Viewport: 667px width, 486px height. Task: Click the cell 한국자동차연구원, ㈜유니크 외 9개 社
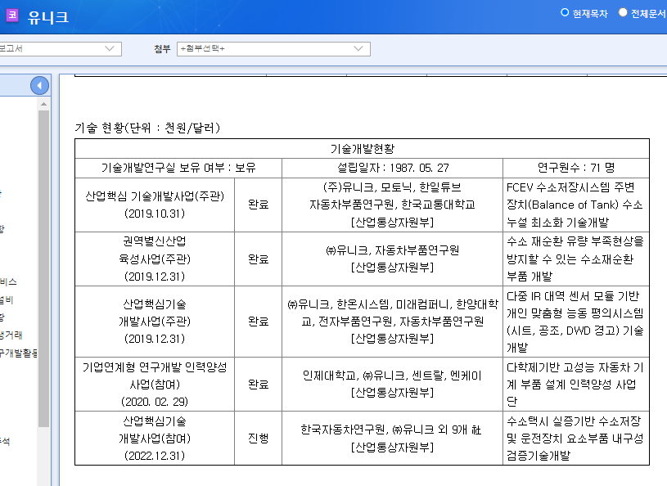point(392,438)
